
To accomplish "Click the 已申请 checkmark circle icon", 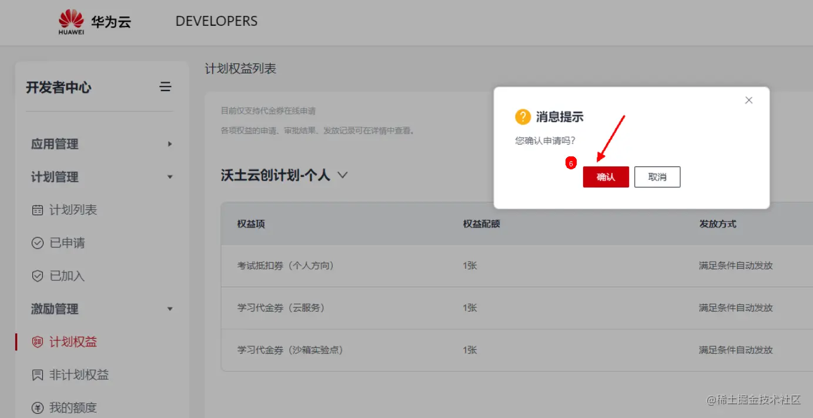I will [x=38, y=243].
